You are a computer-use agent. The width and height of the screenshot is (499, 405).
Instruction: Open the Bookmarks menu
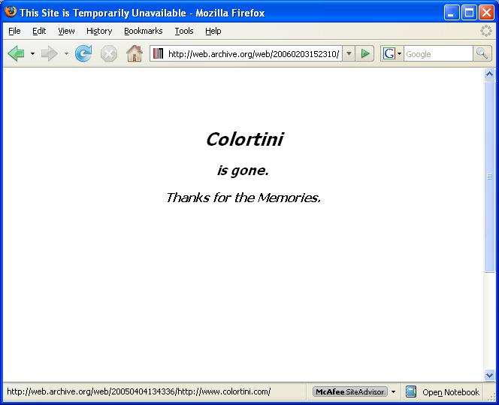[144, 31]
